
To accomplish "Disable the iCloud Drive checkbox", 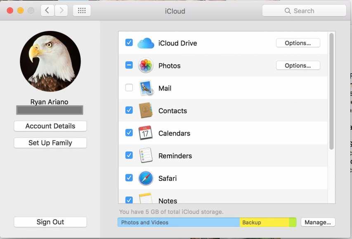I will point(129,42).
